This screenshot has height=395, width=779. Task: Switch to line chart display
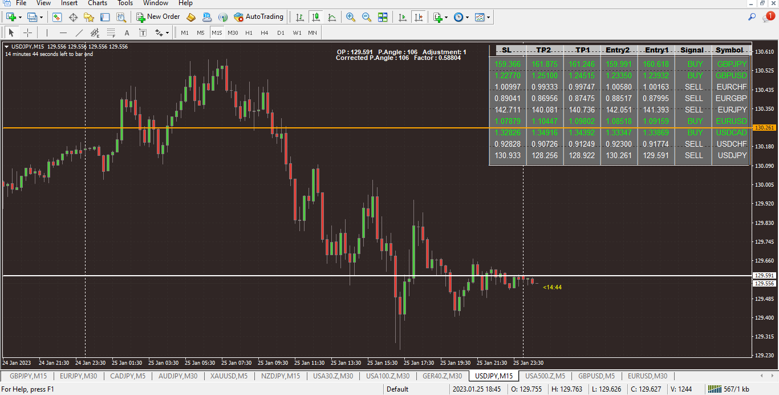(331, 17)
